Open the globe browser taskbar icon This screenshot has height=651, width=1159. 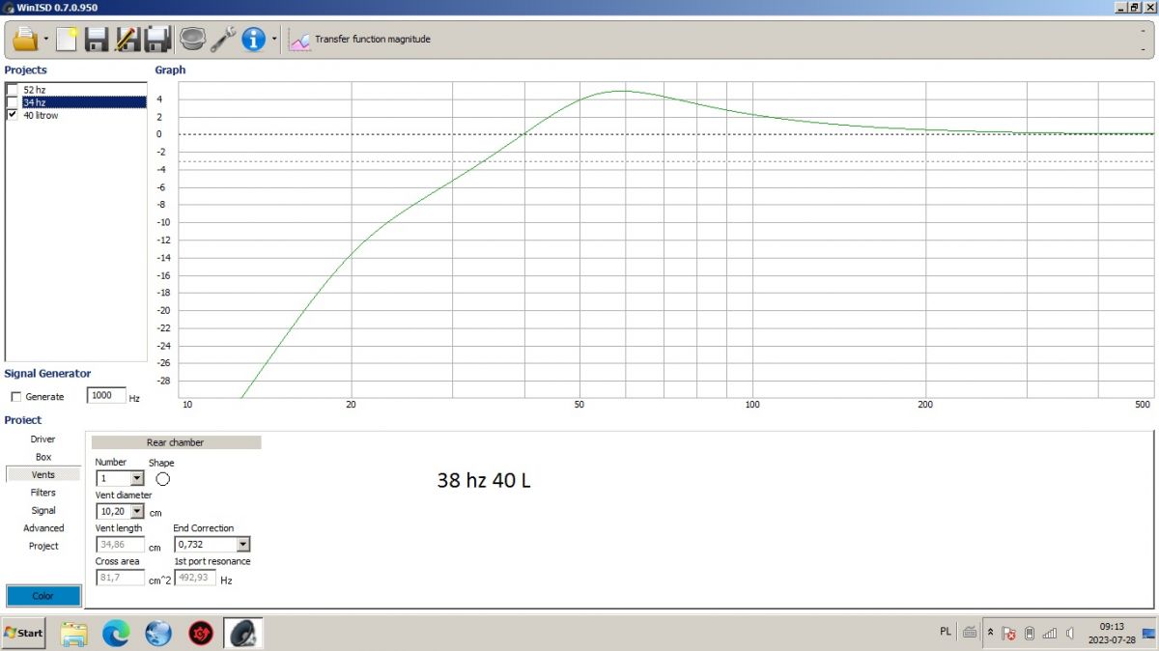[x=158, y=634]
